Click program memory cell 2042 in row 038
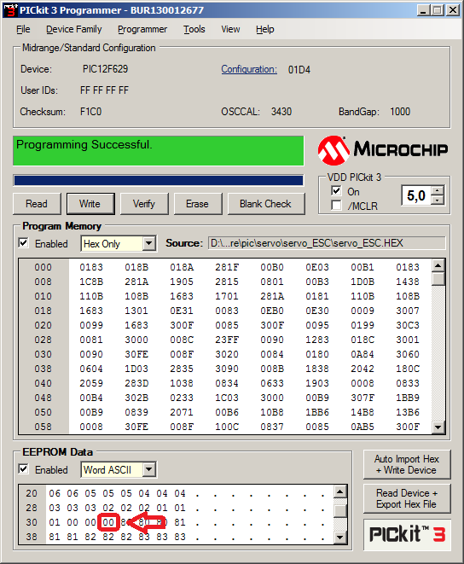The image size is (464, 564). [x=362, y=369]
